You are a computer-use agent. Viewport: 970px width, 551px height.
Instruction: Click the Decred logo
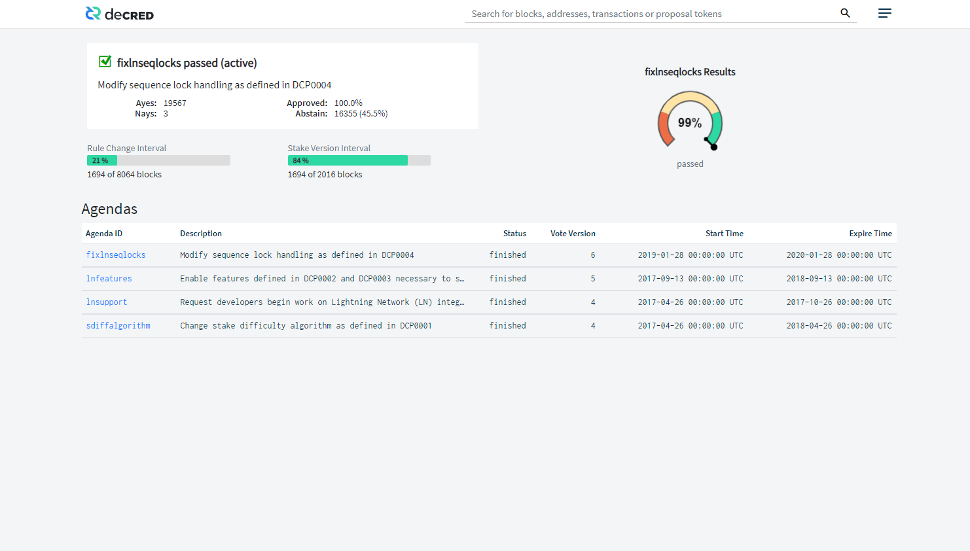pyautogui.click(x=119, y=14)
